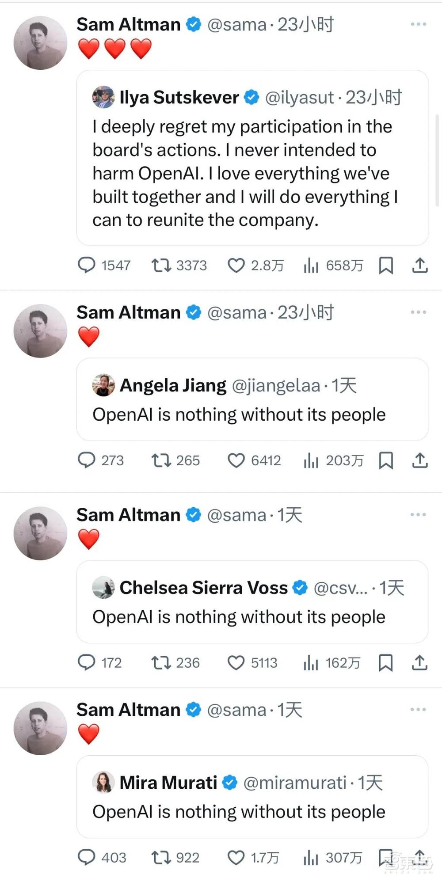442x882 pixels.
Task: Click the verified badge next to Mira Murati
Action: pyautogui.click(x=229, y=782)
